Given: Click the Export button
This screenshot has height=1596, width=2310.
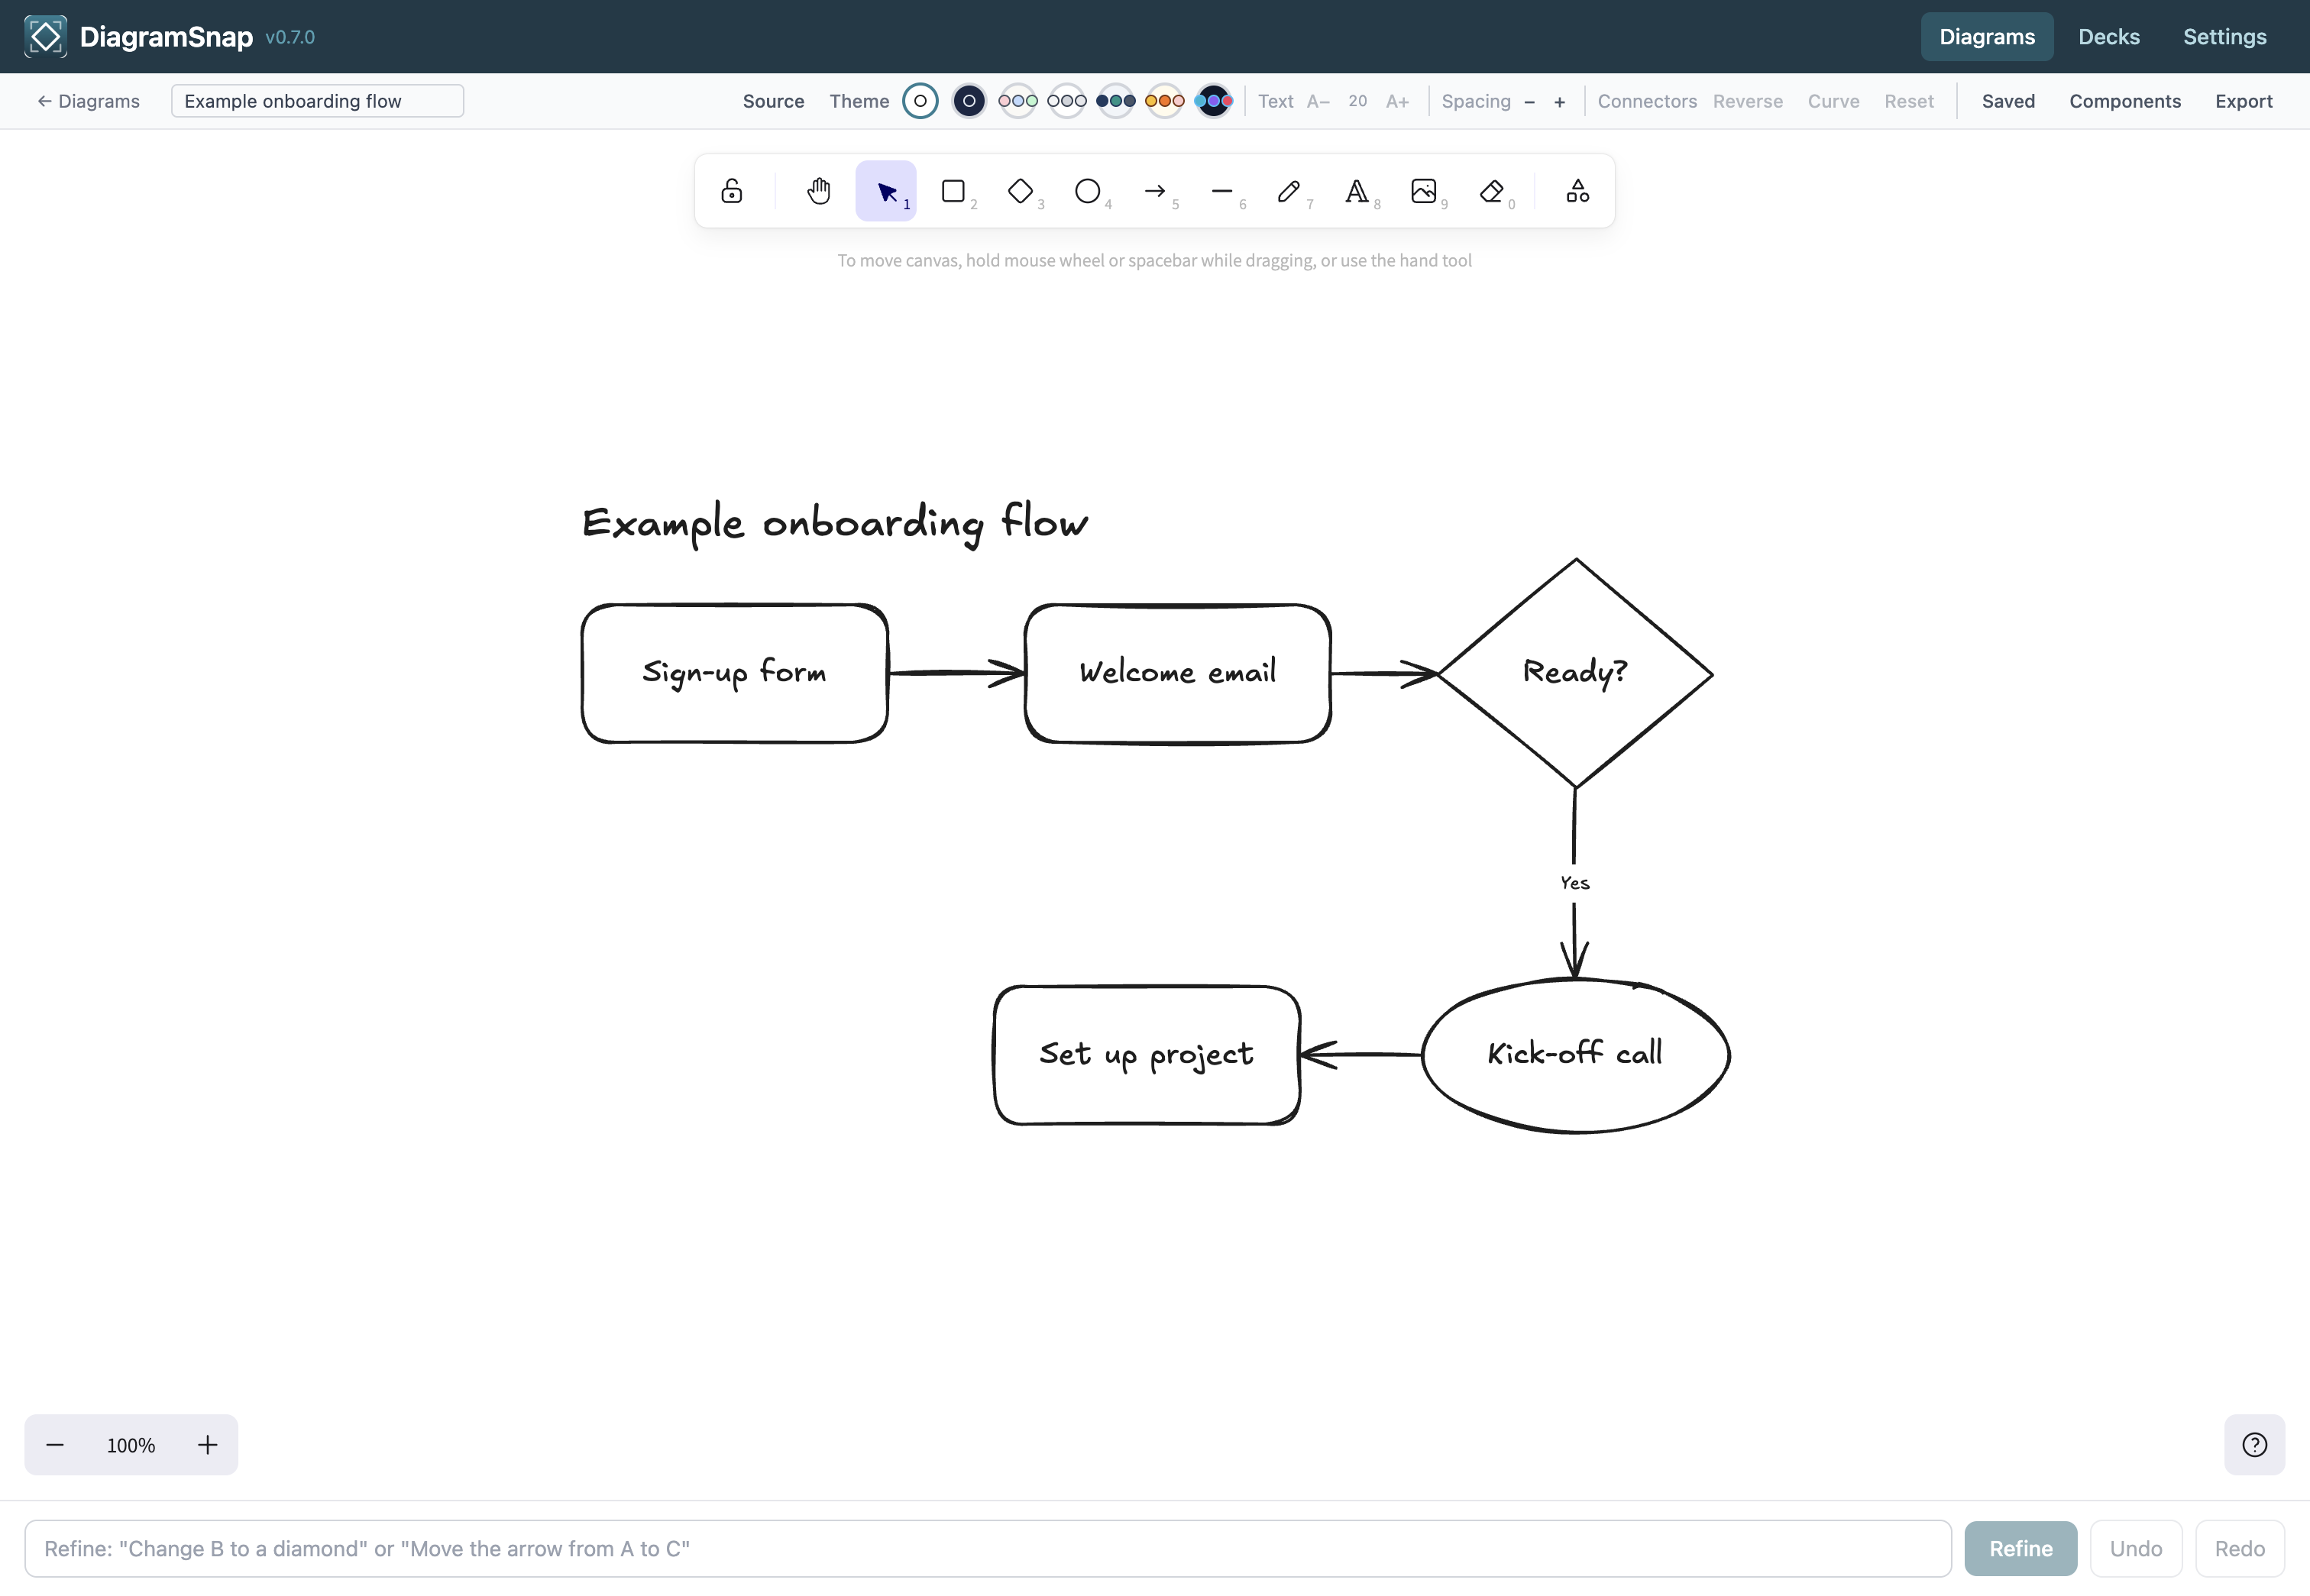Looking at the screenshot, I should click(x=2243, y=101).
